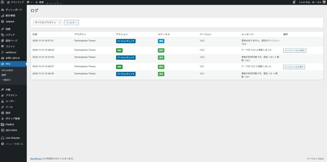Select the GitHub設定 submenu item
327x162 pixels.
[7, 70]
